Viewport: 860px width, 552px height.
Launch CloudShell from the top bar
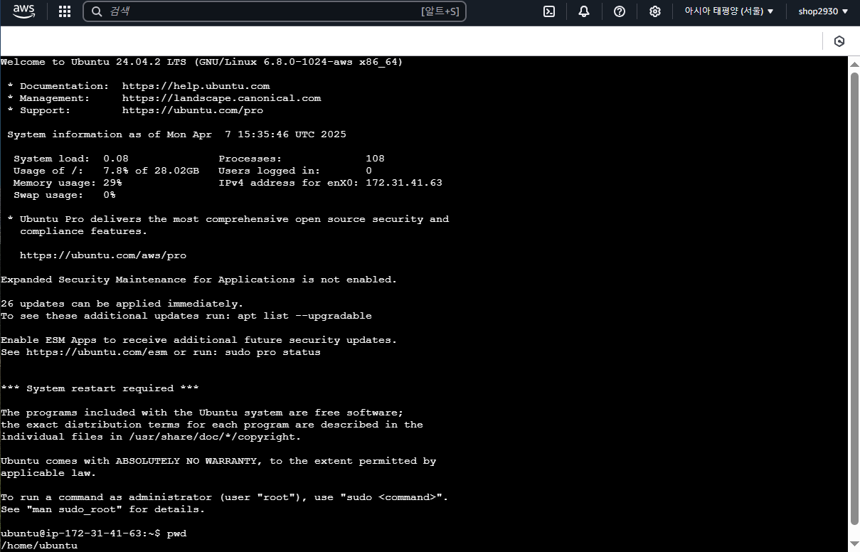point(549,11)
